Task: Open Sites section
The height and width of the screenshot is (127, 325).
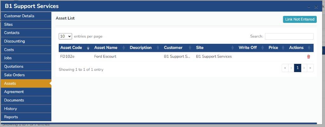Action: pos(26,24)
